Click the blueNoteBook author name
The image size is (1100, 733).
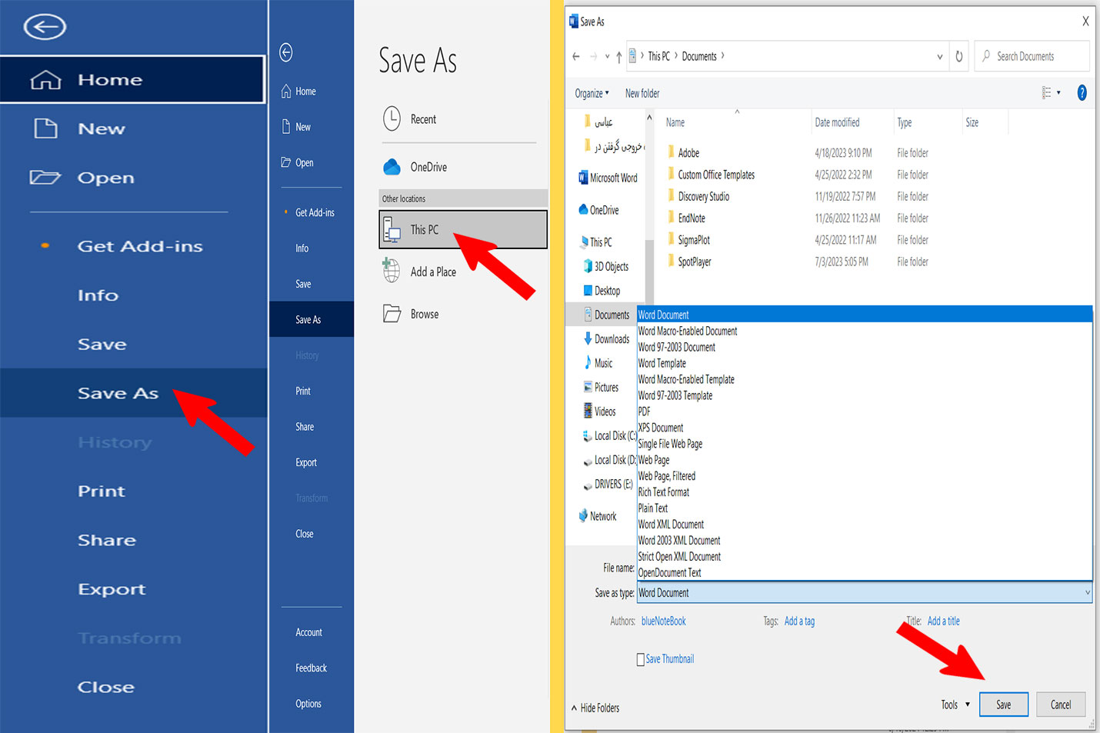(x=664, y=621)
